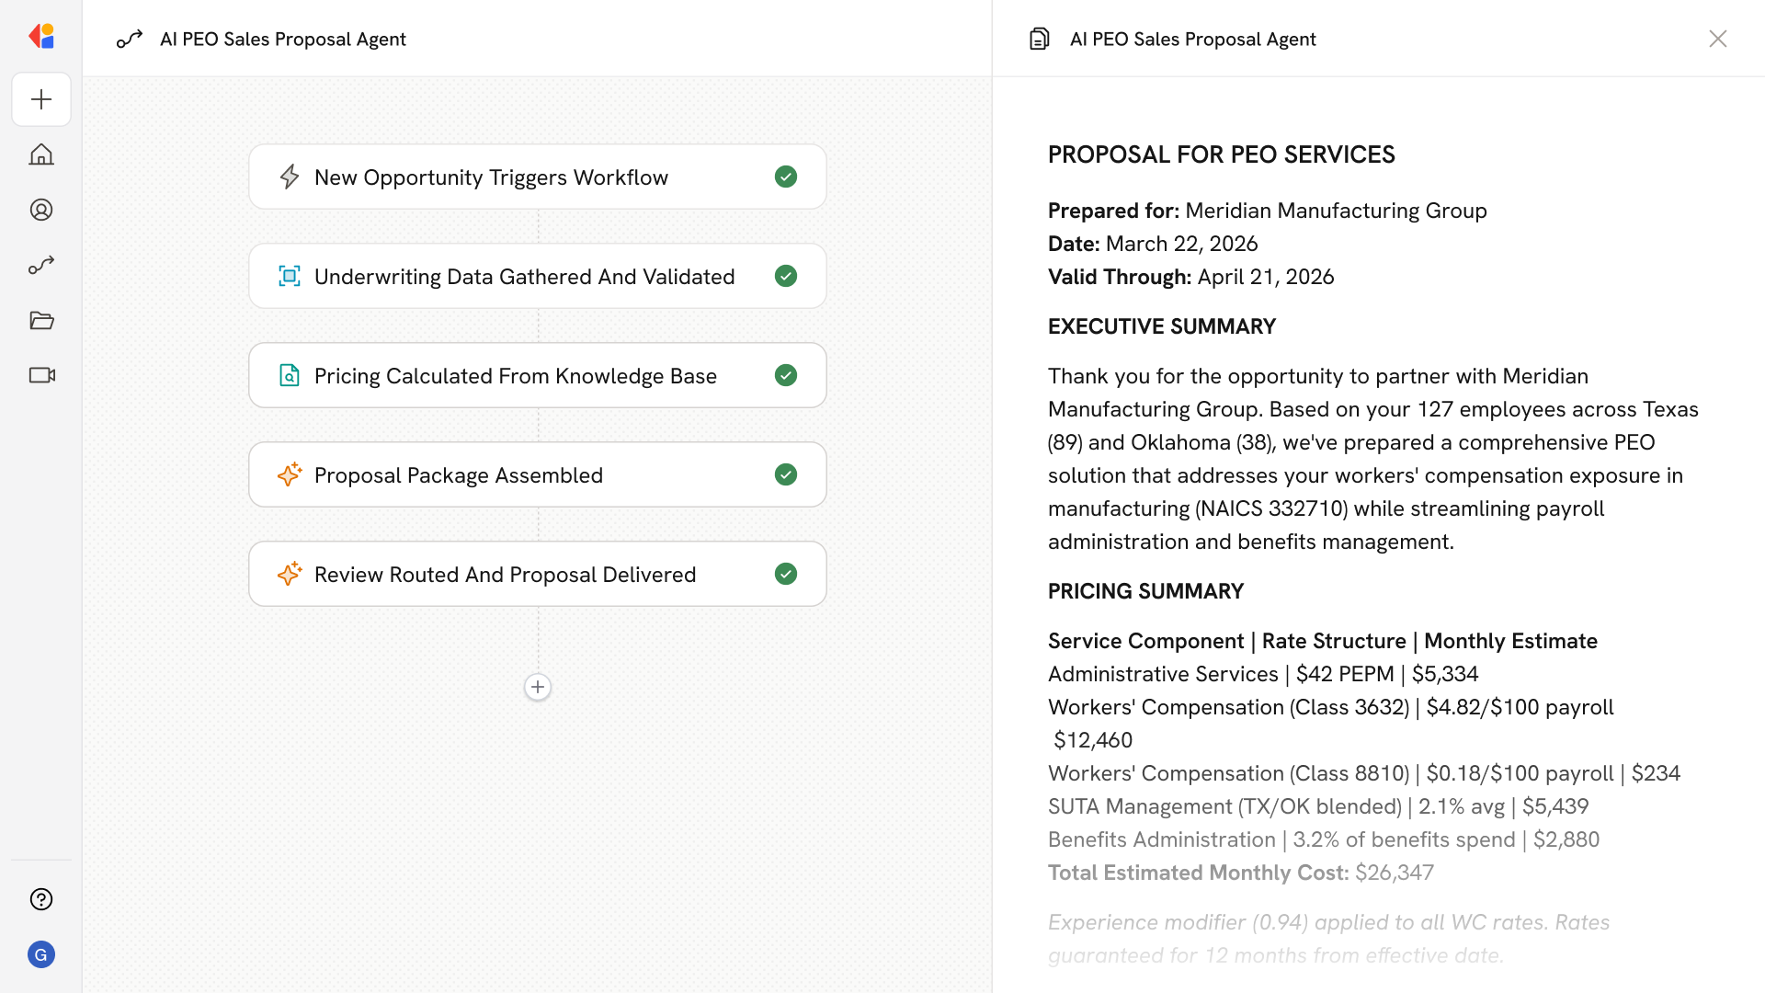Close the proposal side panel
Viewport: 1765px width, 993px height.
coord(1717,39)
